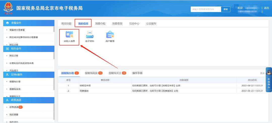The width and height of the screenshot is (272, 123).
Task: Open 跨区迁移 under 特色业务
Action: [x=14, y=56]
